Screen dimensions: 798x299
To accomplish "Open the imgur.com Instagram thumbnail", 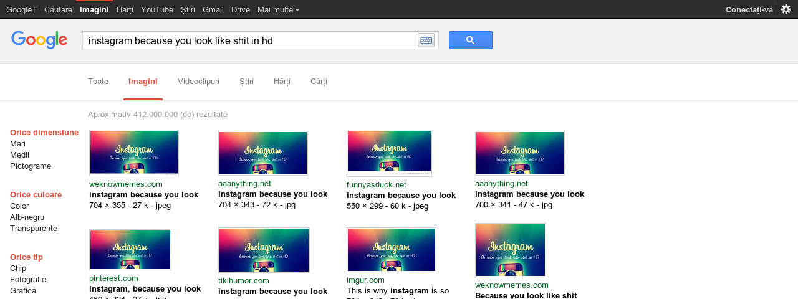I will tap(392, 250).
